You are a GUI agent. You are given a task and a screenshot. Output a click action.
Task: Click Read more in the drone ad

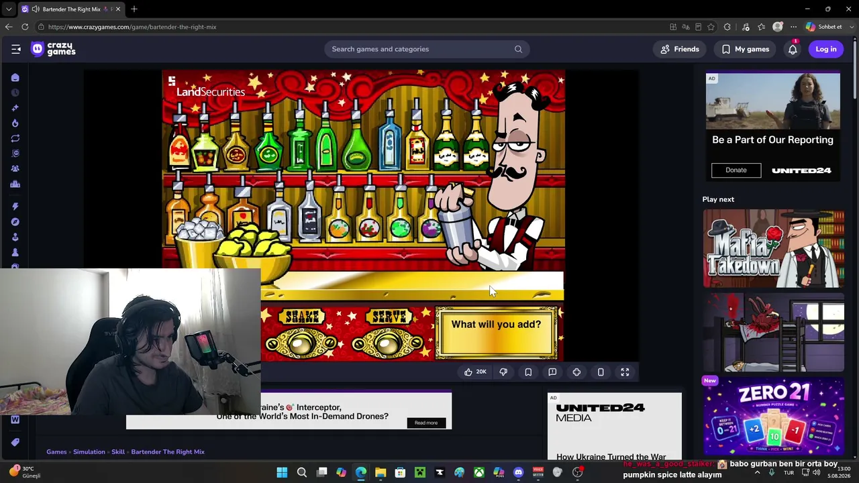pos(425,423)
